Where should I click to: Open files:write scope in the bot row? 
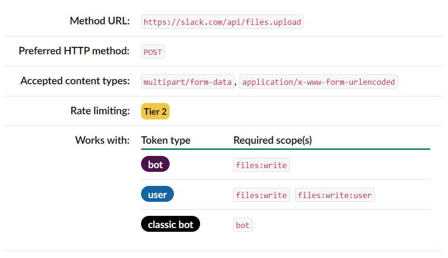[x=261, y=165]
